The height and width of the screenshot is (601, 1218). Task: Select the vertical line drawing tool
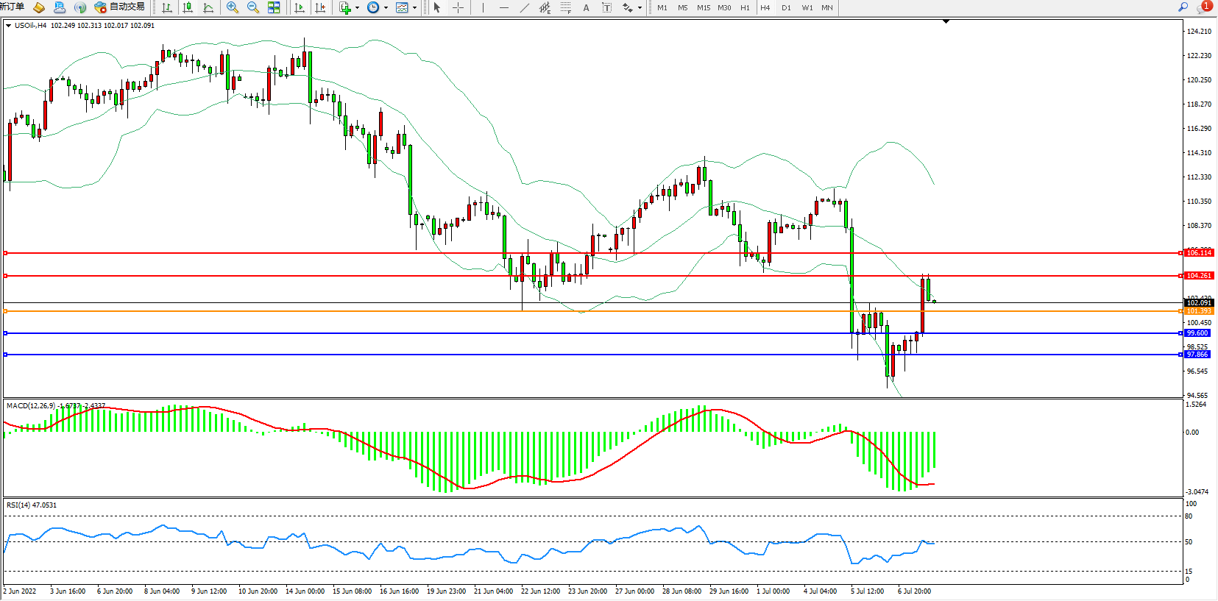pos(483,7)
